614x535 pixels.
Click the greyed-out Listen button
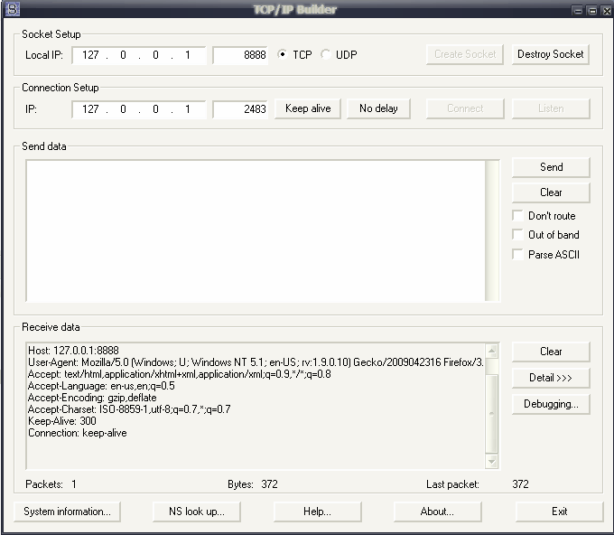click(x=551, y=108)
